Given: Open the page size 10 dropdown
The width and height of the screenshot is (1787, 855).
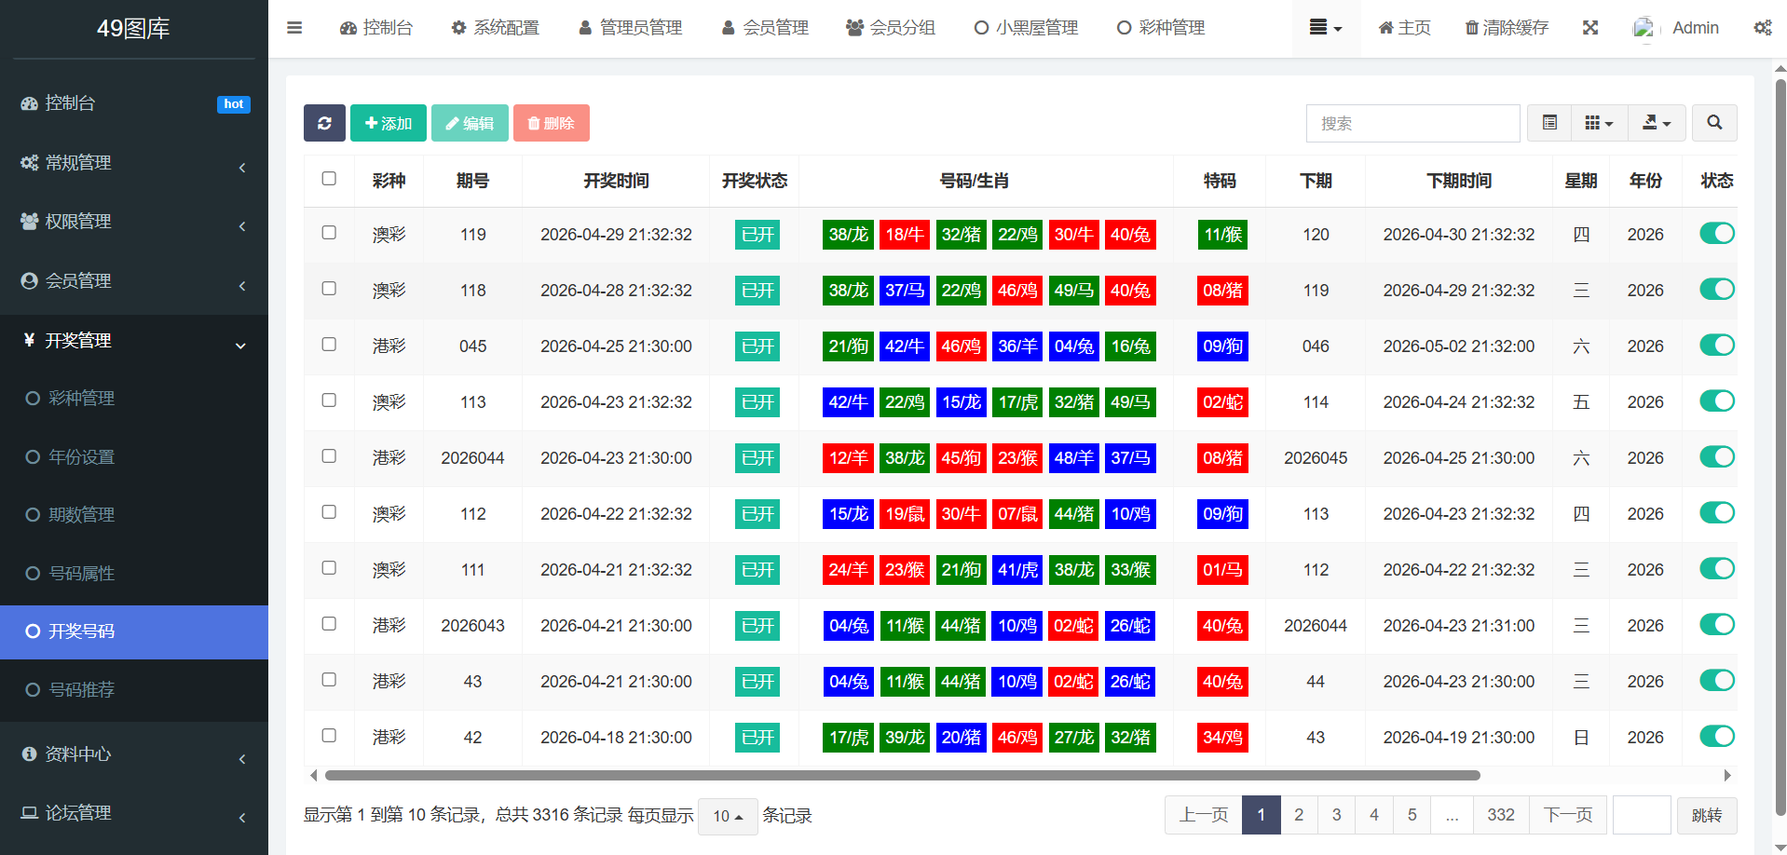Looking at the screenshot, I should click(728, 816).
